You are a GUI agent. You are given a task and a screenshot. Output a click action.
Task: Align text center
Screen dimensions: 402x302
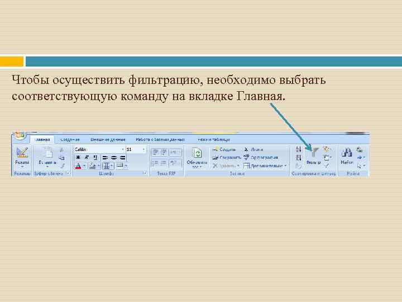click(114, 158)
